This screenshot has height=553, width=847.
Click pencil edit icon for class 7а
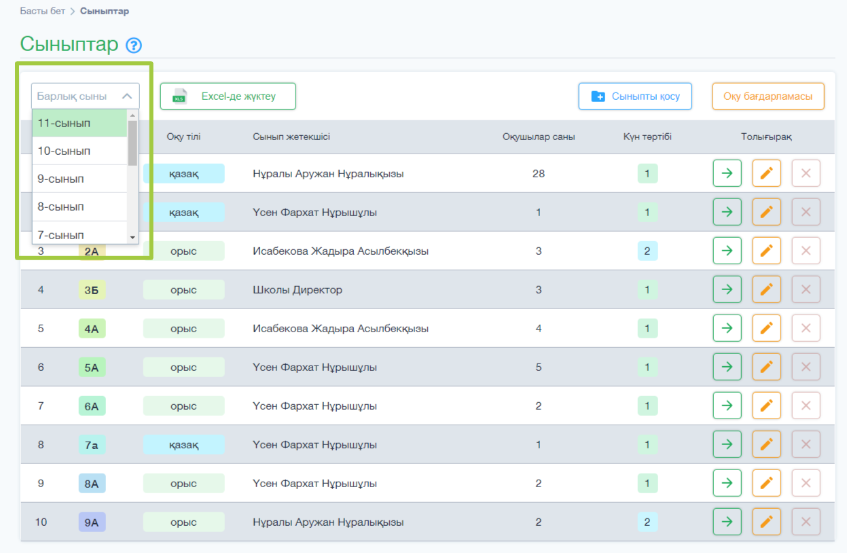(766, 444)
